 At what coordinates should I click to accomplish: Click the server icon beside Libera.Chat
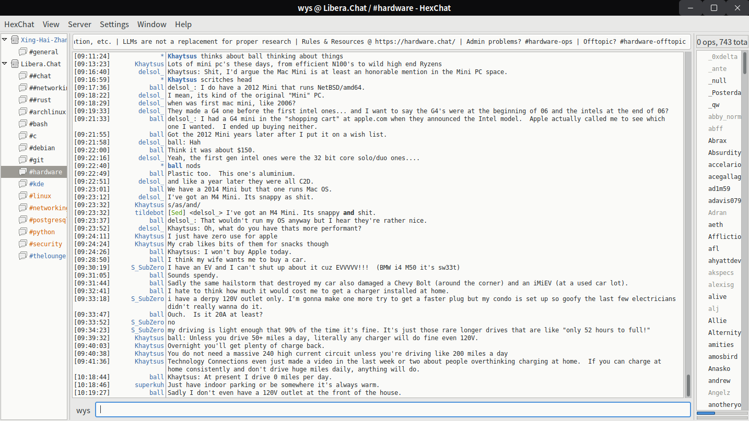[x=15, y=64]
